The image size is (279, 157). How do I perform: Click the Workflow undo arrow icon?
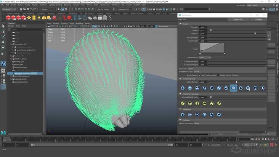point(212,114)
